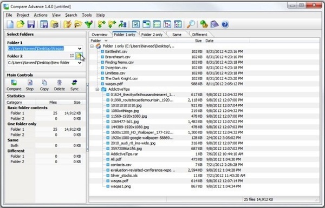Click the window with arrow view icon
The image size is (325, 208).
146,24
